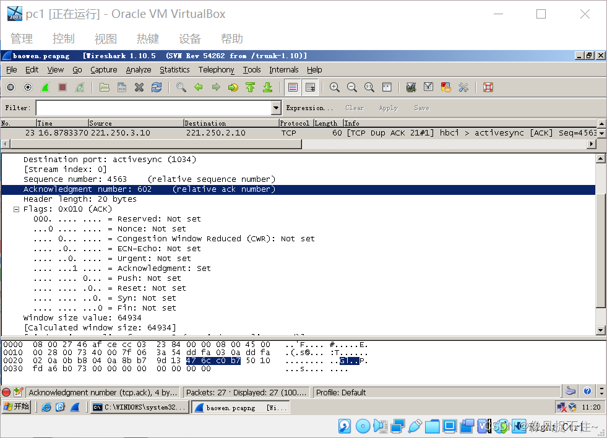Reload this capture file icon
607x438 pixels.
[157, 87]
